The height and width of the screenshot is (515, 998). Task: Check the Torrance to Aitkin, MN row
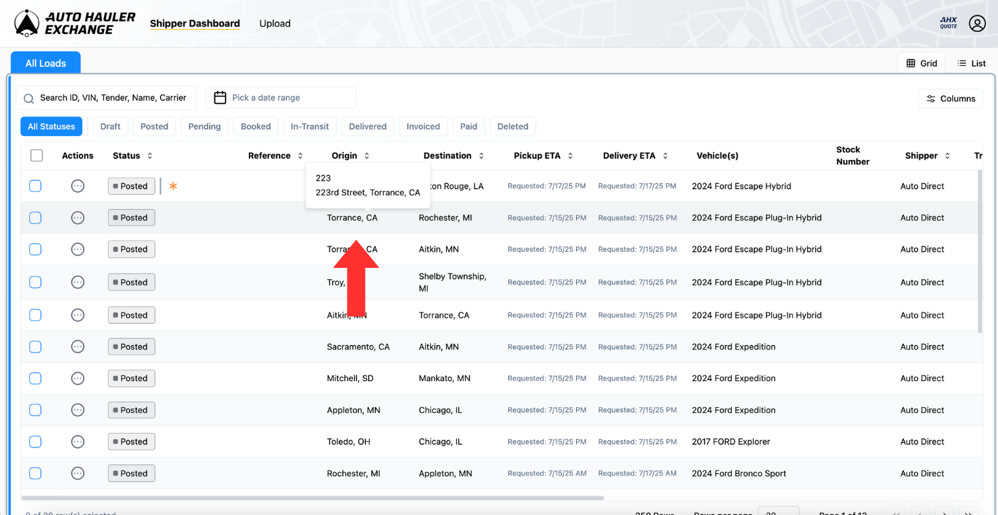click(x=35, y=249)
